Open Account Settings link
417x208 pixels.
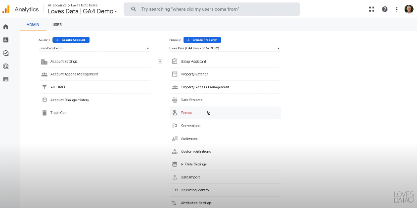(64, 62)
